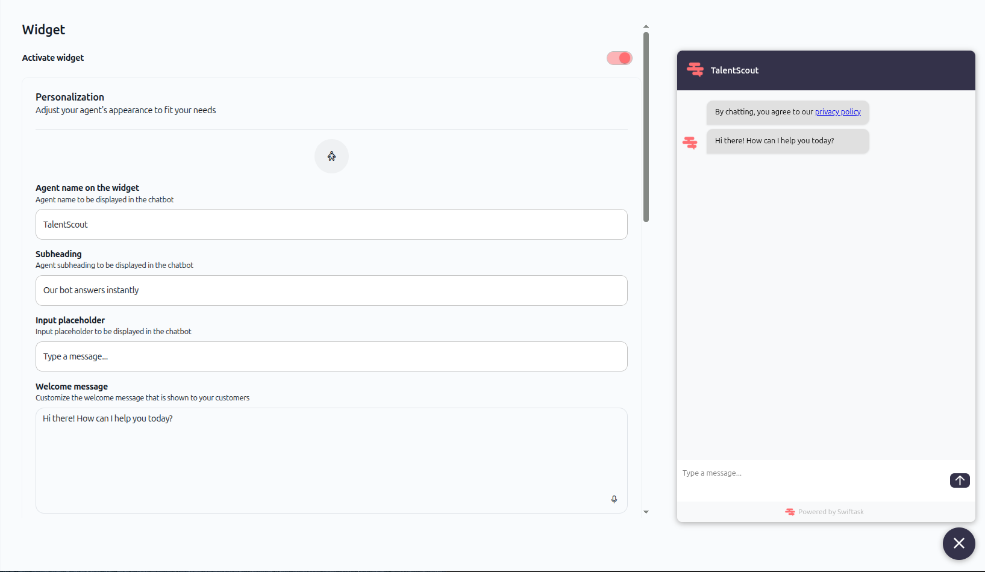Click the "Agent name on the widget" label
985x572 pixels.
(x=87, y=188)
